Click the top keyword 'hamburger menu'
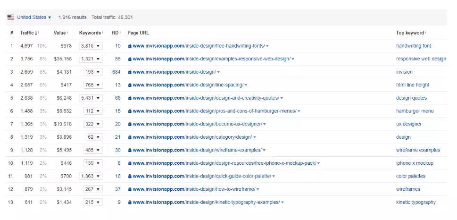This screenshot has width=457, height=220. coord(415,111)
